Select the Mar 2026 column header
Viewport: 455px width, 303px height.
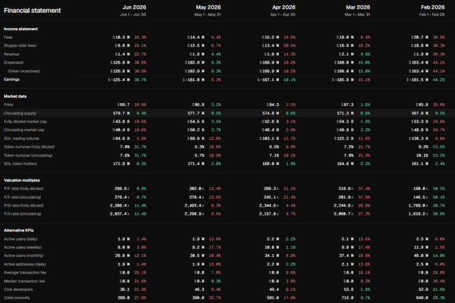[358, 7]
